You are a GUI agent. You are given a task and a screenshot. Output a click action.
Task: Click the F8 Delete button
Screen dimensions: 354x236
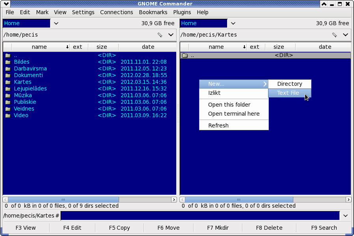(269, 228)
